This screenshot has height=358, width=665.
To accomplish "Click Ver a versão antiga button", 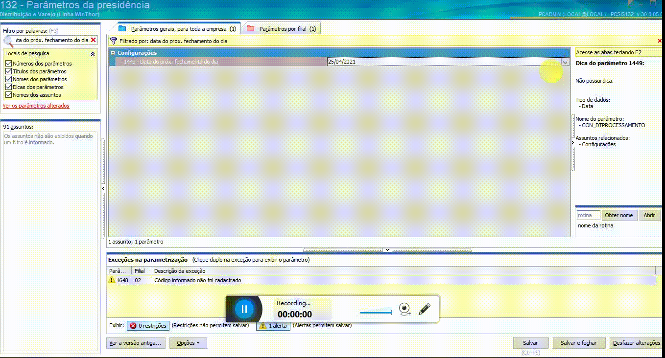I will pyautogui.click(x=136, y=343).
